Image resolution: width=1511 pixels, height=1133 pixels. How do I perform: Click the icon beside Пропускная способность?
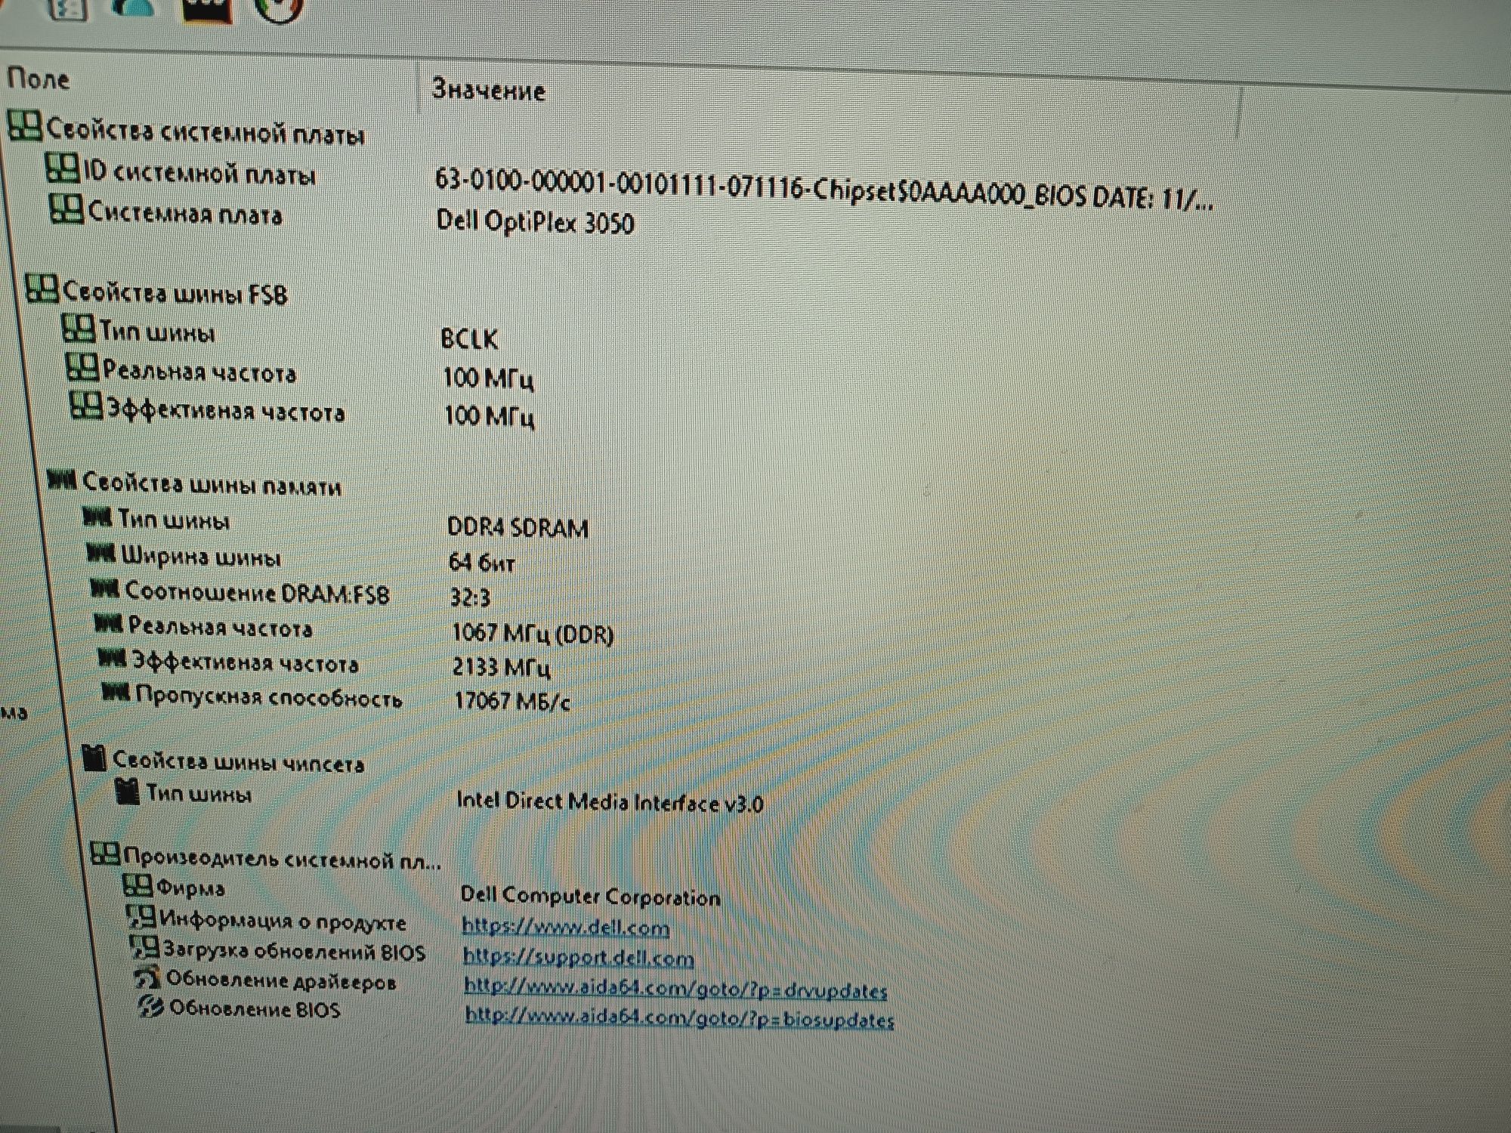(116, 692)
